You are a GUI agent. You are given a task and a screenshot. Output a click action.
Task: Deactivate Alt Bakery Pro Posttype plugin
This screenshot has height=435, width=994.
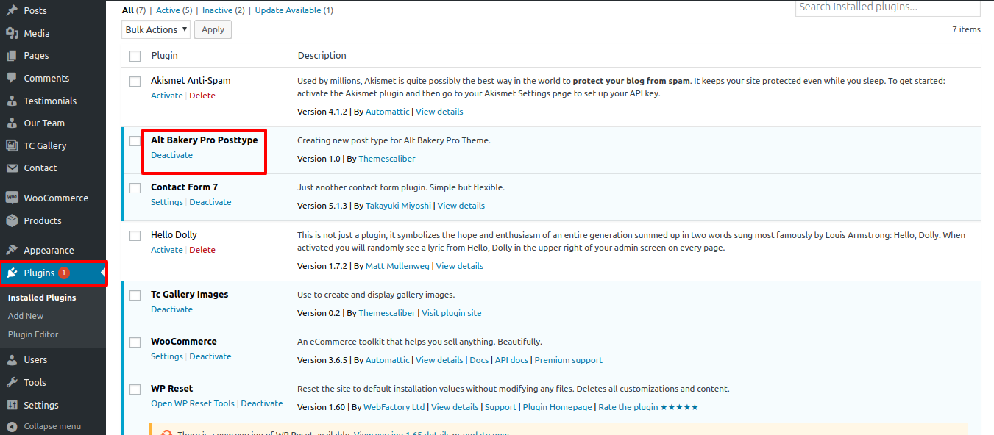171,155
